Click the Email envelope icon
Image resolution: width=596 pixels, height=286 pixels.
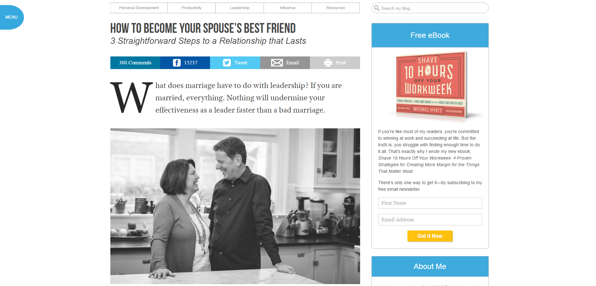coord(277,63)
